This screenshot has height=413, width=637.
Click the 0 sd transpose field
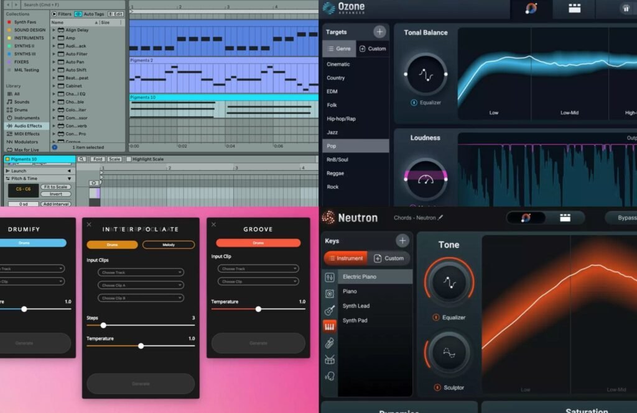tap(24, 204)
